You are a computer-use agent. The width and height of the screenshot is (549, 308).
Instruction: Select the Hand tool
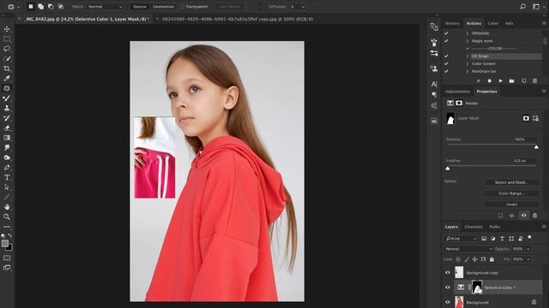coord(7,207)
